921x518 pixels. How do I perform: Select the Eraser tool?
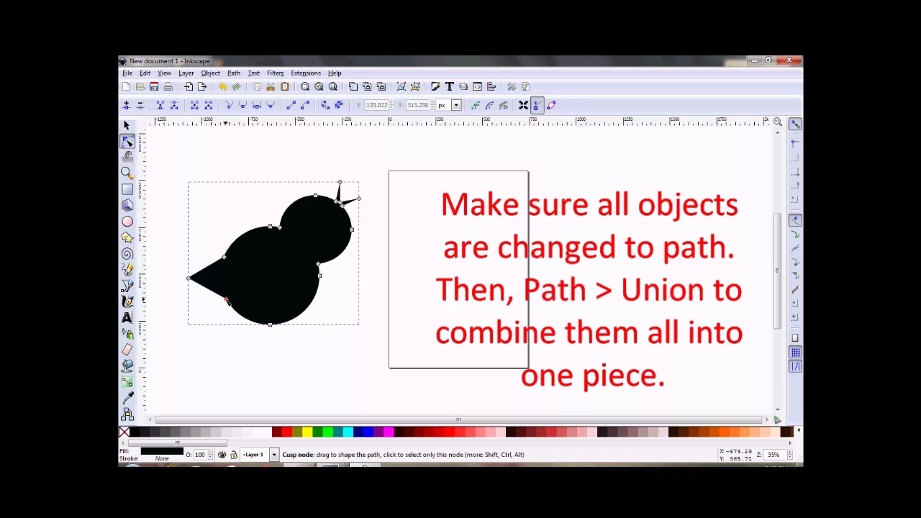tap(127, 350)
